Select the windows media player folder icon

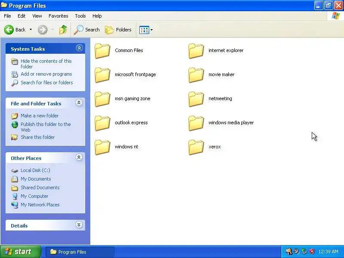click(196, 123)
